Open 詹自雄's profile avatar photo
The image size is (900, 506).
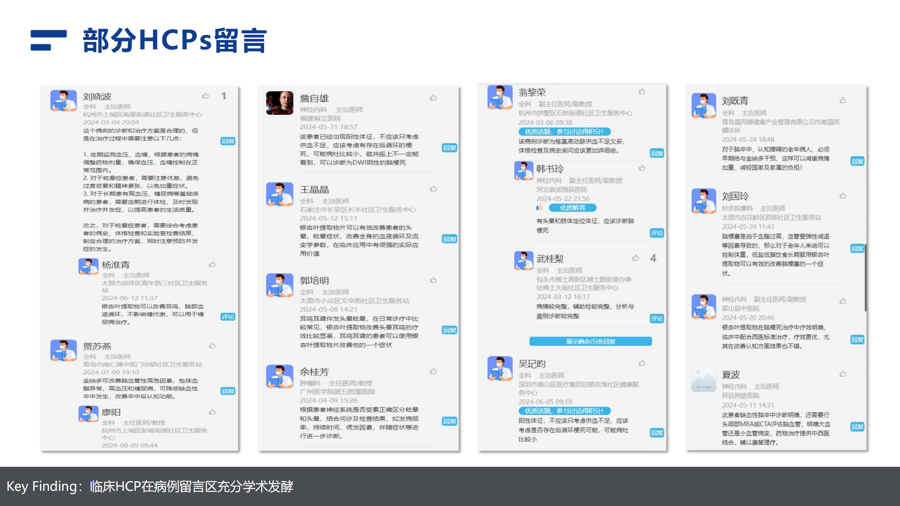(x=279, y=103)
